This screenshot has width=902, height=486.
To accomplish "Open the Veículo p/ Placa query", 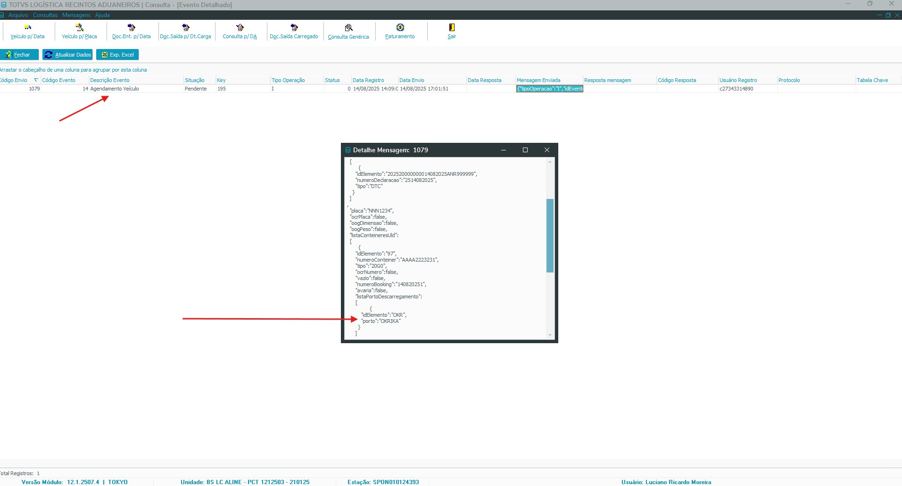I will pos(79,32).
